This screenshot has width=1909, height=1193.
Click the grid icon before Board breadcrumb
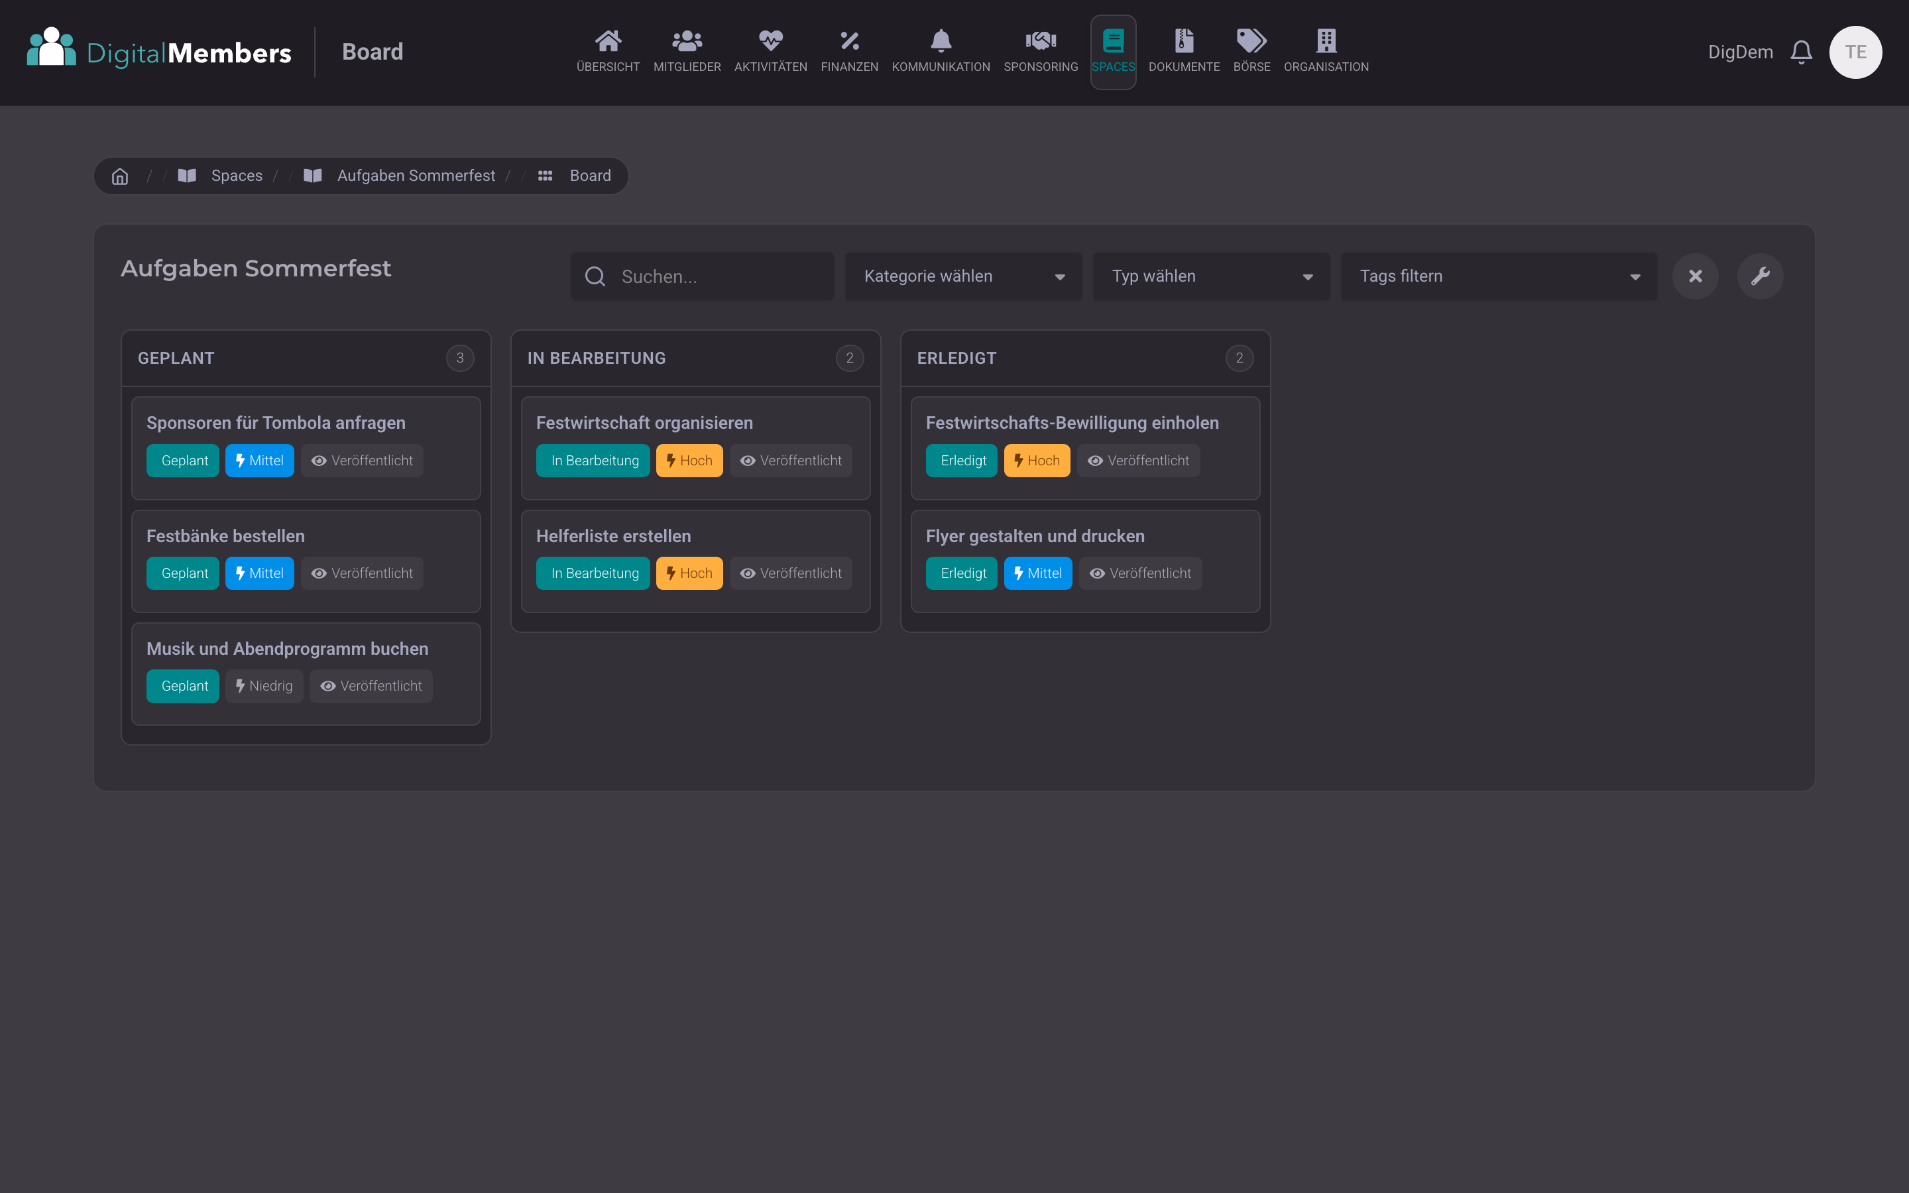[545, 176]
